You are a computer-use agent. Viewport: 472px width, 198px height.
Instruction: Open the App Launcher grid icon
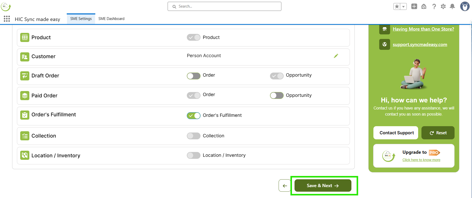7,19
